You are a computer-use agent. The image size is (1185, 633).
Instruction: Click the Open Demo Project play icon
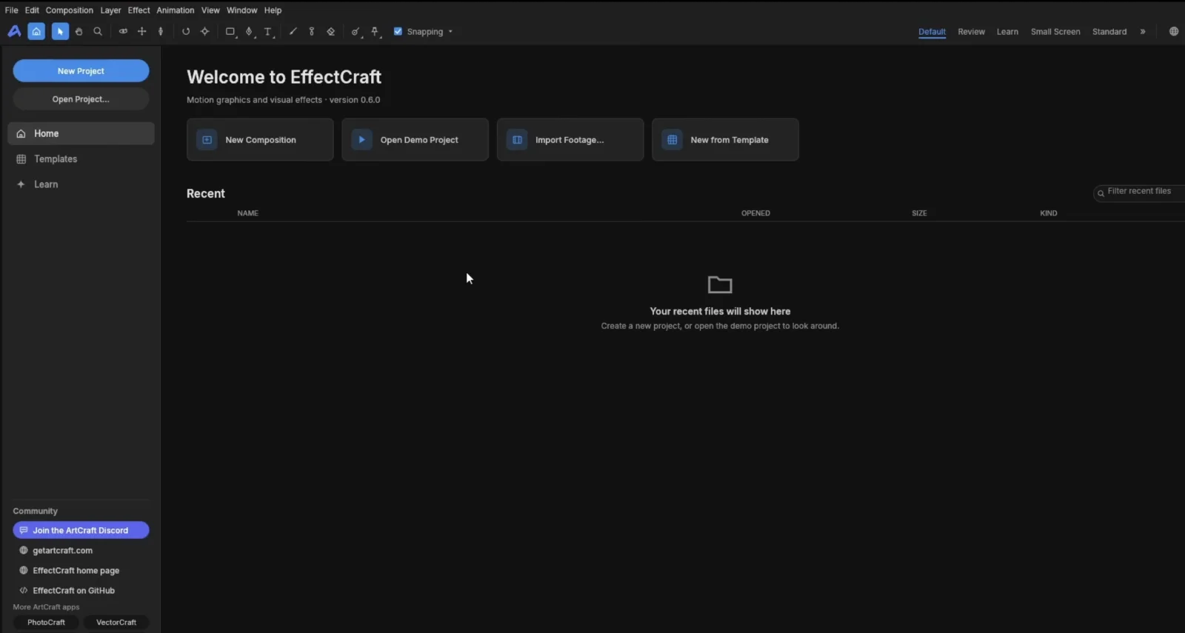362,139
